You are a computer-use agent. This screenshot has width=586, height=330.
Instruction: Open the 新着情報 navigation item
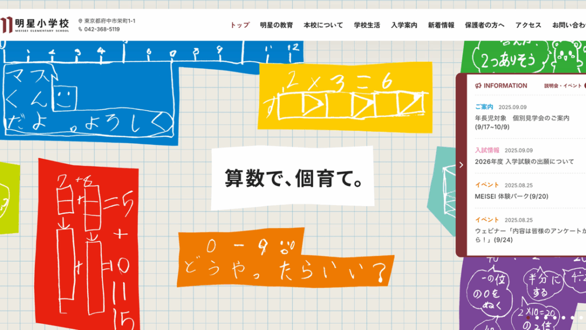pyautogui.click(x=441, y=25)
